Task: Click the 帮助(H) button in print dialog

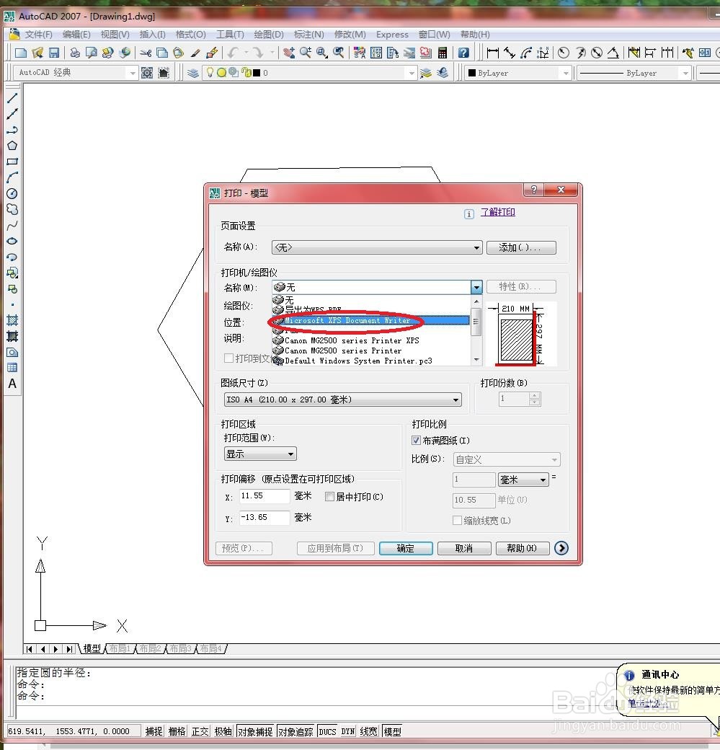Action: coord(523,548)
